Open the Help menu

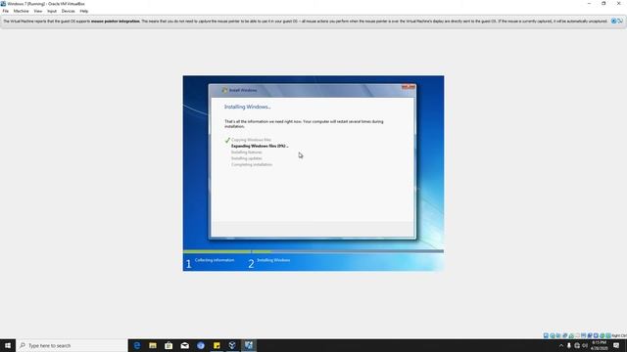(84, 11)
